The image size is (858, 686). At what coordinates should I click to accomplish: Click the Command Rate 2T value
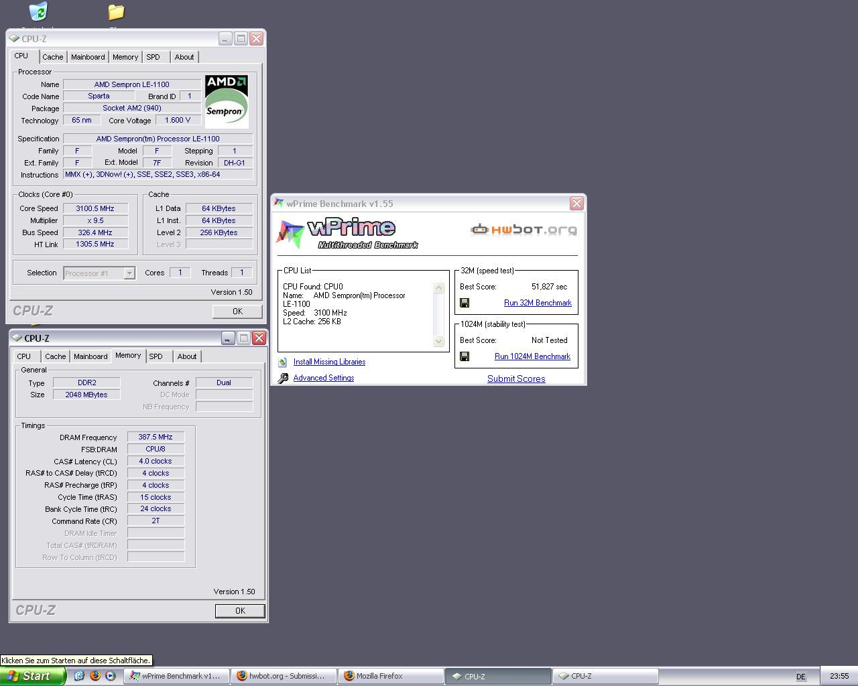coord(156,521)
